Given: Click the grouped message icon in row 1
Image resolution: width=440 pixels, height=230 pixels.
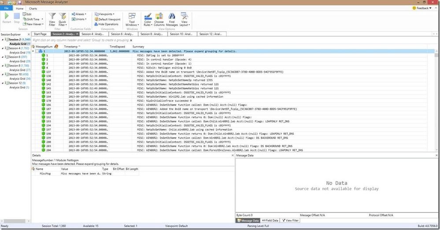Looking at the screenshot, I should click(41, 51).
